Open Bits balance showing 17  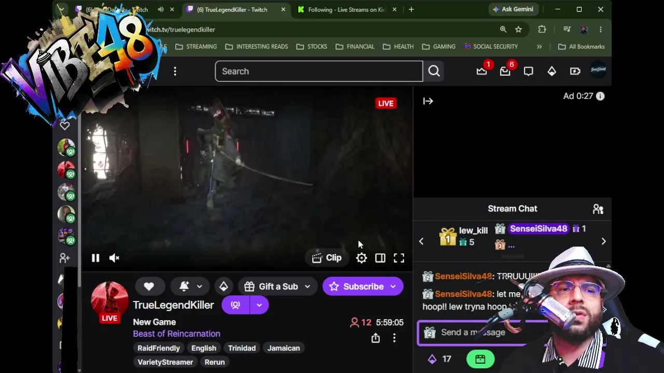[439, 358]
